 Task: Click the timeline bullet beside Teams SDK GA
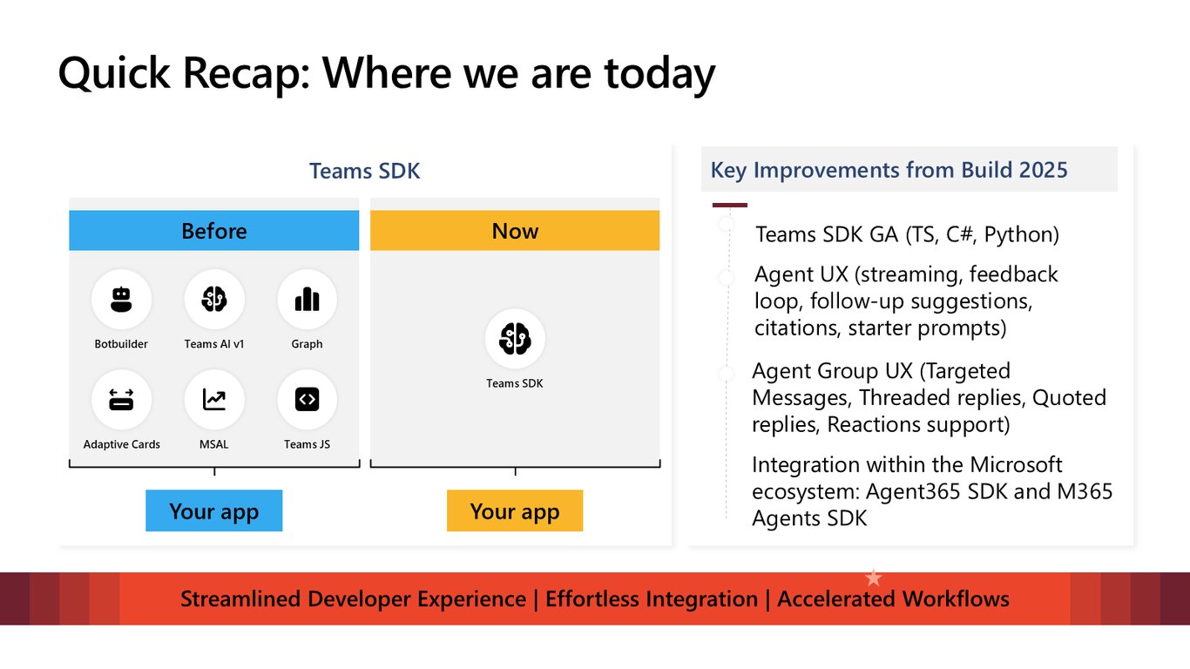coord(727,225)
